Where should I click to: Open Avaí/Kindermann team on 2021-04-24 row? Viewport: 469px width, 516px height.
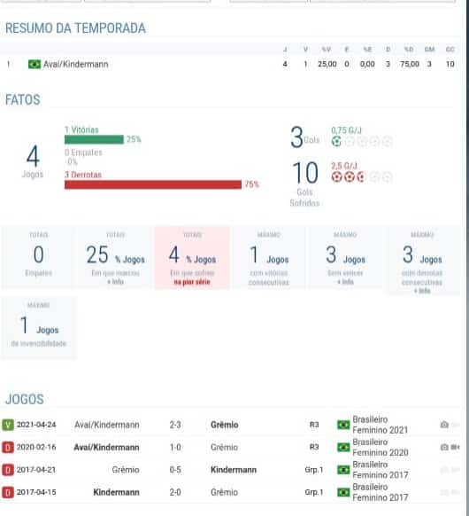tap(107, 425)
